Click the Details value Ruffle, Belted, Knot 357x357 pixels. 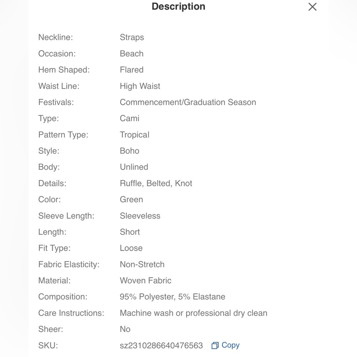pos(156,183)
